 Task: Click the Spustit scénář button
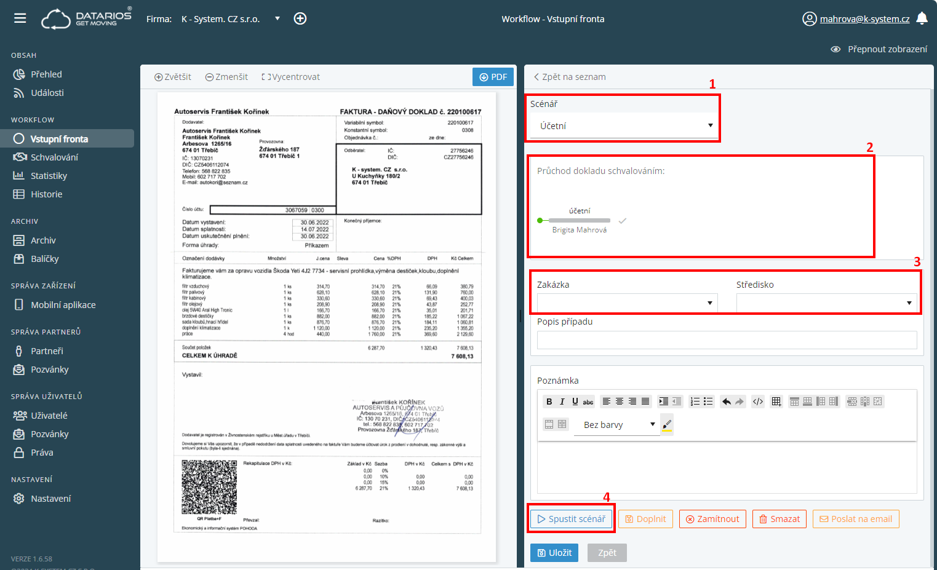pyautogui.click(x=571, y=519)
